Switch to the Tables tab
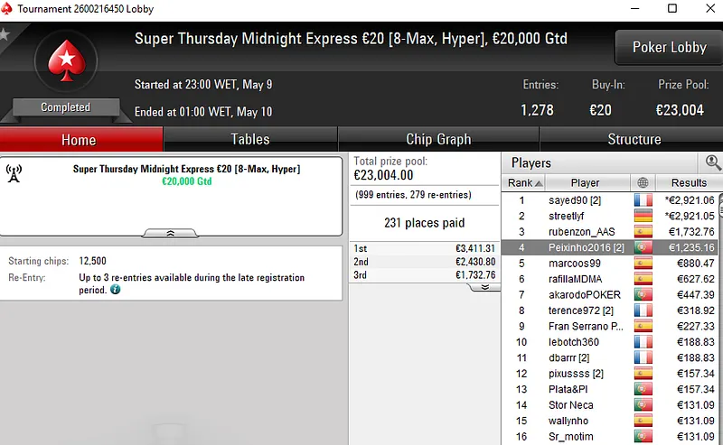The image size is (723, 445). click(x=250, y=139)
